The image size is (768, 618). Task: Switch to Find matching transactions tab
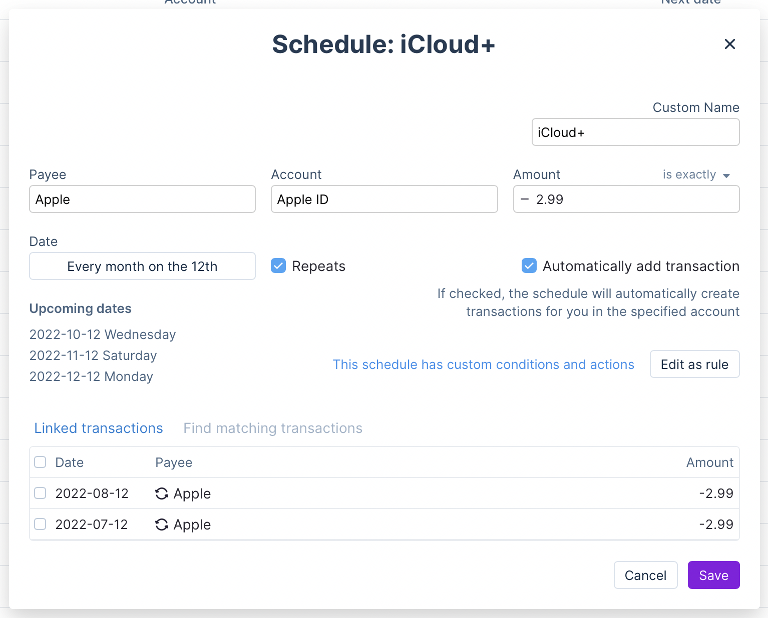273,428
